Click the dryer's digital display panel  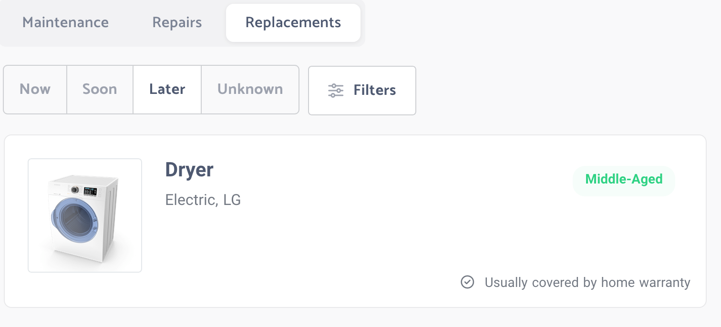(x=90, y=191)
